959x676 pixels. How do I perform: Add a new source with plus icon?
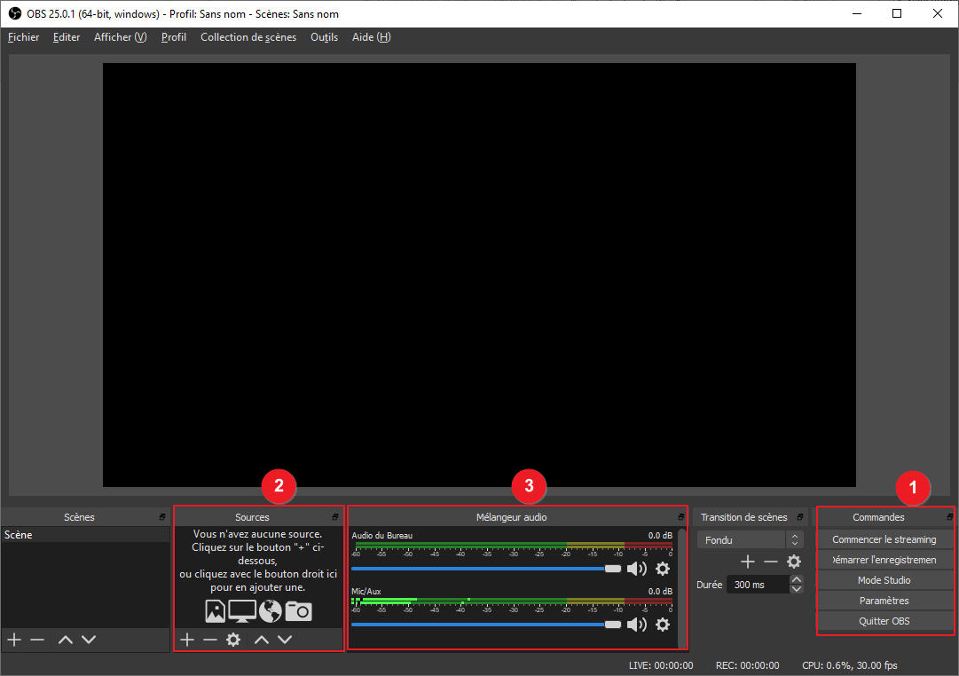click(186, 640)
